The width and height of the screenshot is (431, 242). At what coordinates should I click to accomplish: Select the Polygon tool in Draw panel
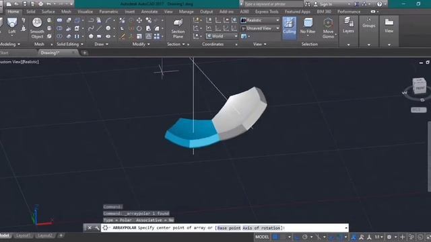(x=91, y=36)
